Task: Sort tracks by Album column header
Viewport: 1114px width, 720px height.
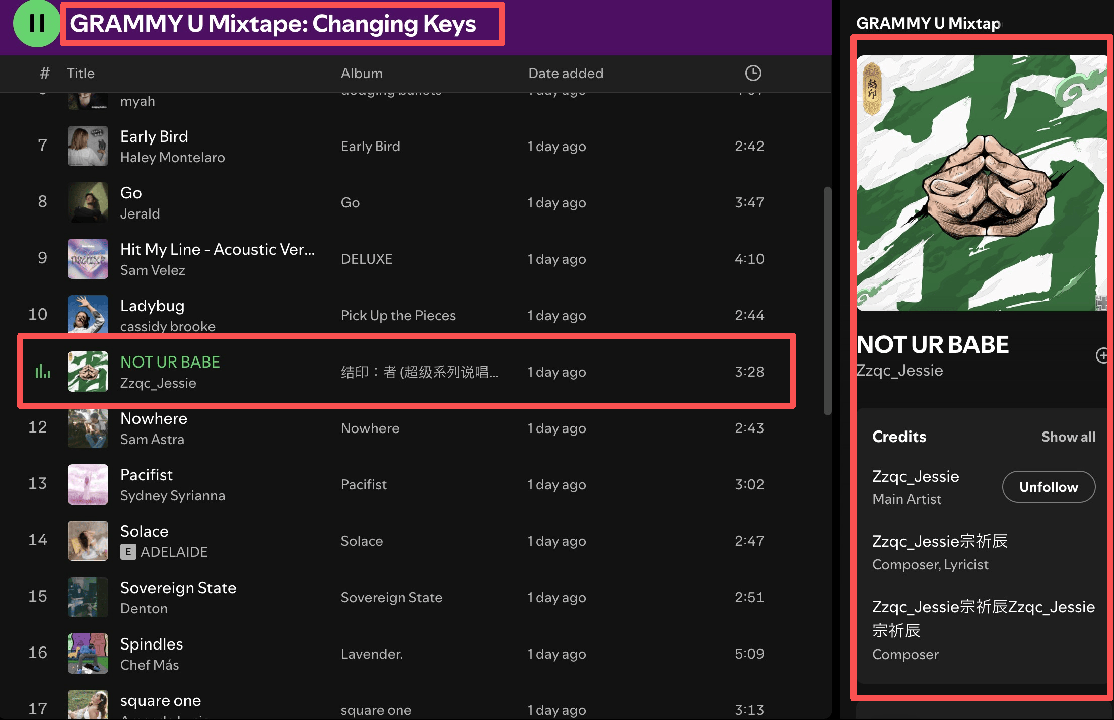Action: 362,73
